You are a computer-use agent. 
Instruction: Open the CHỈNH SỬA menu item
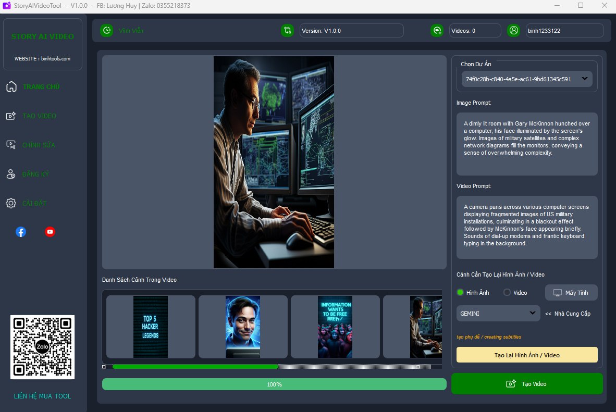39,145
